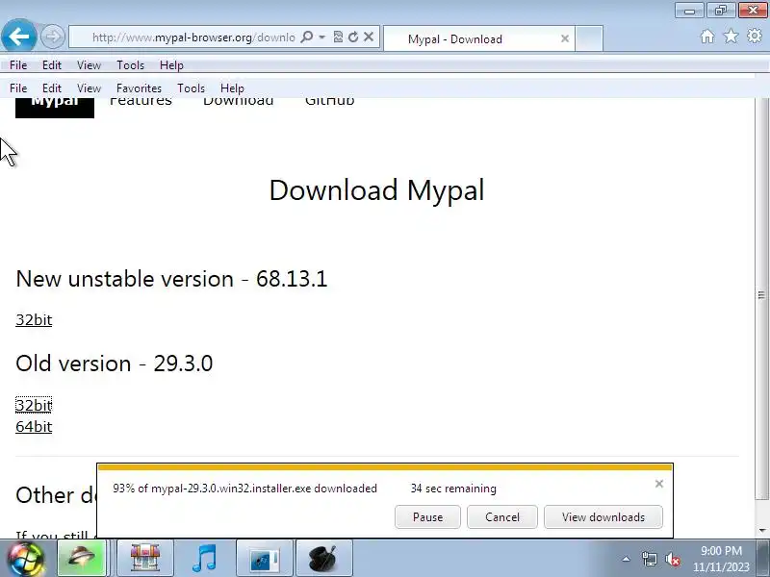The width and height of the screenshot is (770, 577).
Task: Click the '93% of mypal-29.3.0.win32.installer.exe downloaded' text
Action: pyautogui.click(x=244, y=489)
